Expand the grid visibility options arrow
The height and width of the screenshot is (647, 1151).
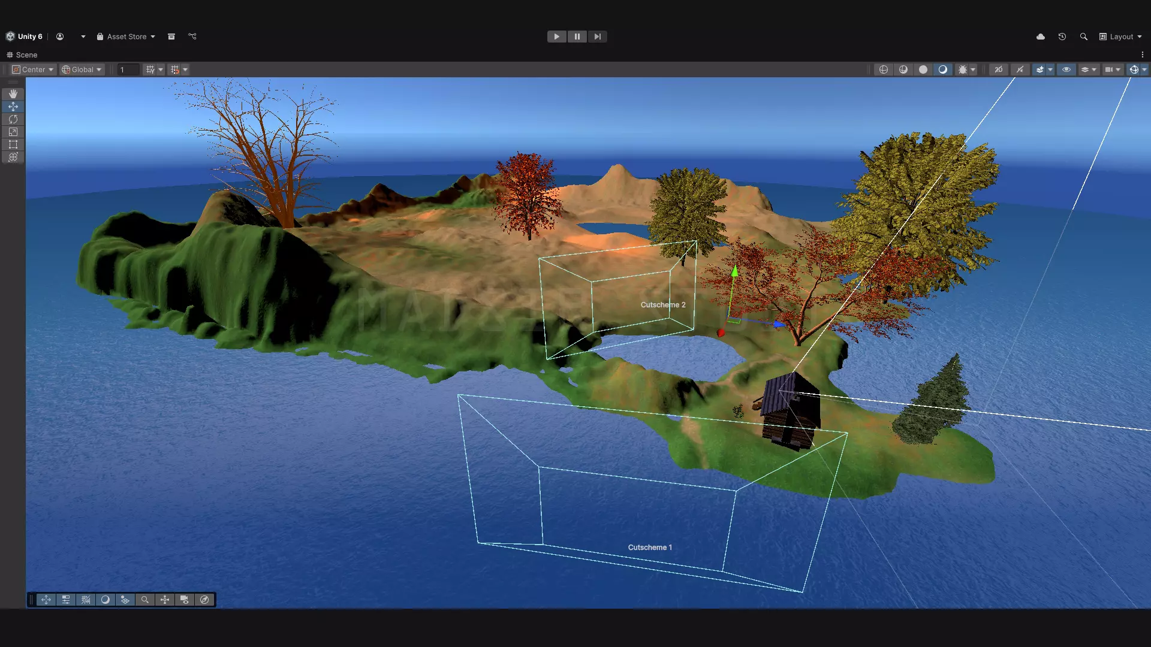tap(161, 69)
